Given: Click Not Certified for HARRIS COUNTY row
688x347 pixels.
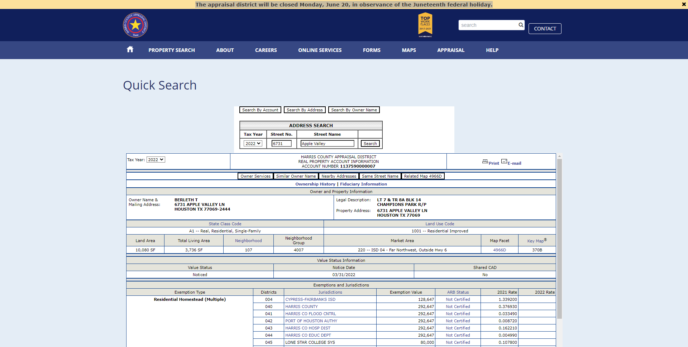Looking at the screenshot, I should [x=458, y=307].
